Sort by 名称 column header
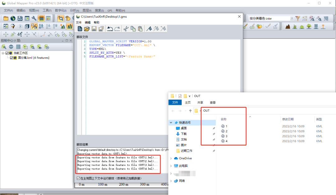Image resolution: width=336 pixels, height=195 pixels. click(x=223, y=119)
